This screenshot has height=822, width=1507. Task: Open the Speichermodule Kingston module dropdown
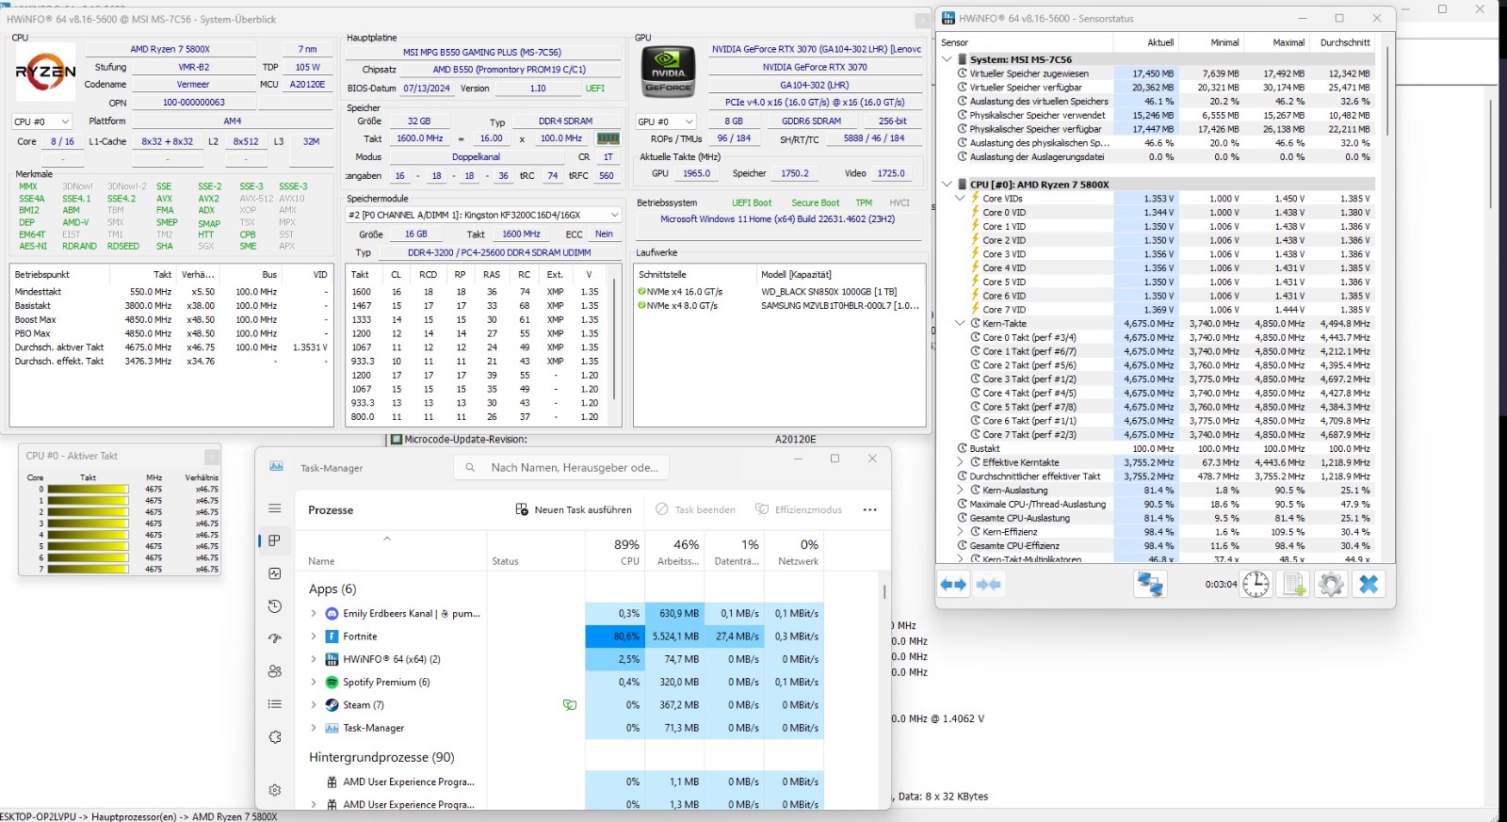tap(483, 215)
